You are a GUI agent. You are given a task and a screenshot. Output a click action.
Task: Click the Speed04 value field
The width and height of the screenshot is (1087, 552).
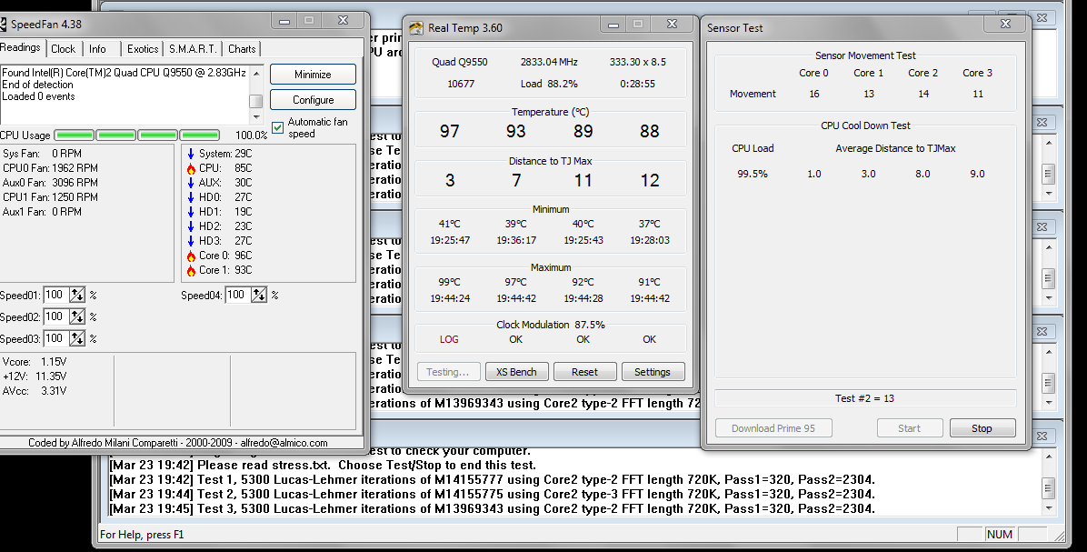coord(236,296)
